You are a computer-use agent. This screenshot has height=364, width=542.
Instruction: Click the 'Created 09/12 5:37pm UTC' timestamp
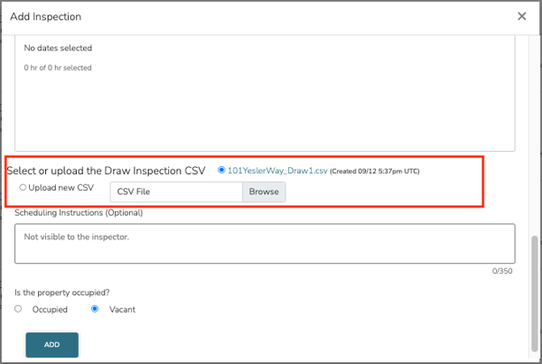click(374, 171)
